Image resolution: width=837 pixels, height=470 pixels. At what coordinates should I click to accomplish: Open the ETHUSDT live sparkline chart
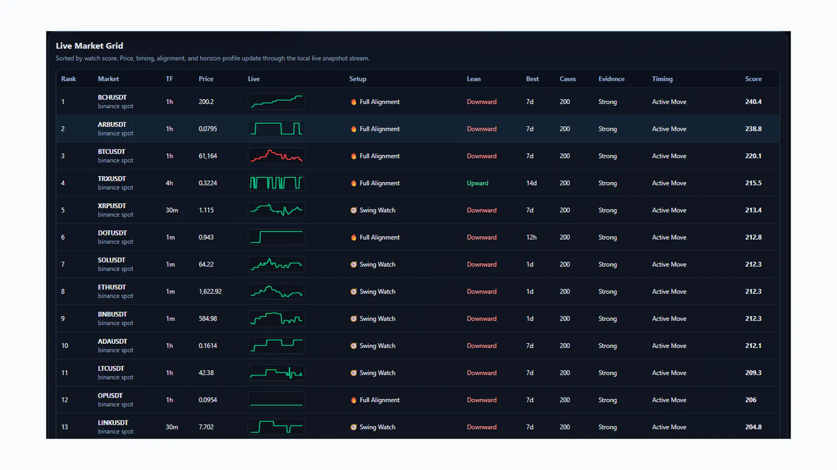coord(276,292)
